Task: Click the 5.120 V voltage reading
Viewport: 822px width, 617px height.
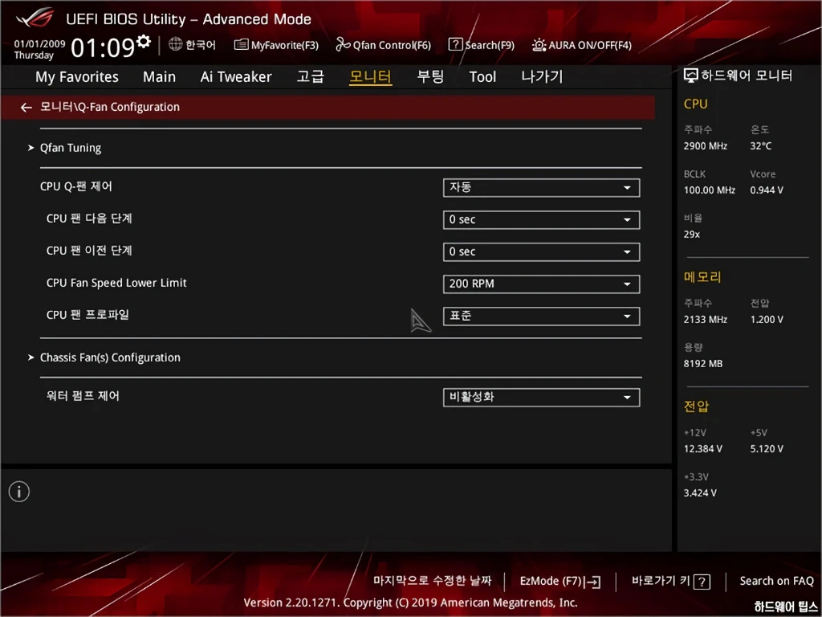Action: (x=767, y=449)
